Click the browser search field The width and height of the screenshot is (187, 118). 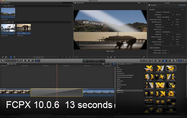(66, 3)
